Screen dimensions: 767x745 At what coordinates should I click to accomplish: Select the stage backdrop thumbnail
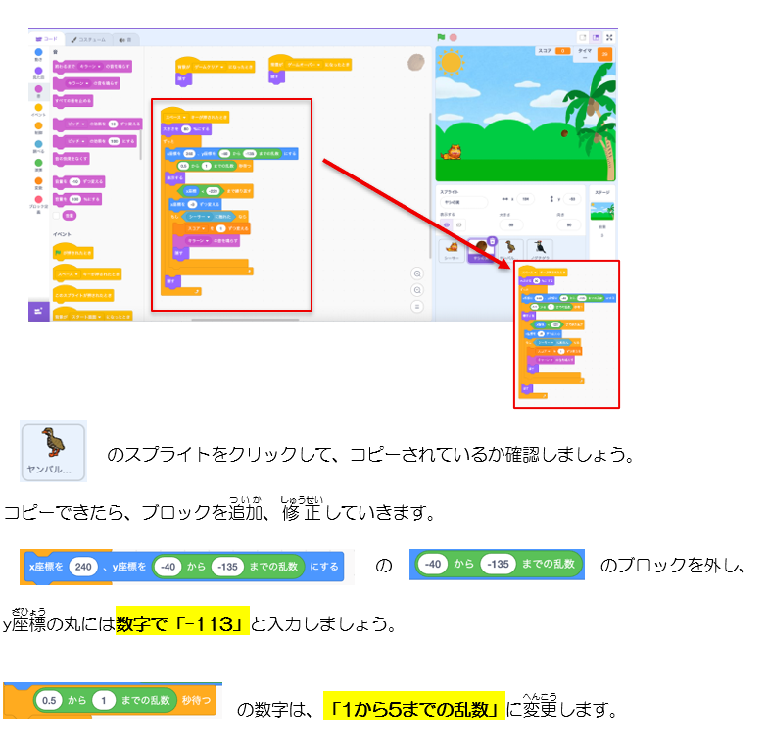(601, 212)
